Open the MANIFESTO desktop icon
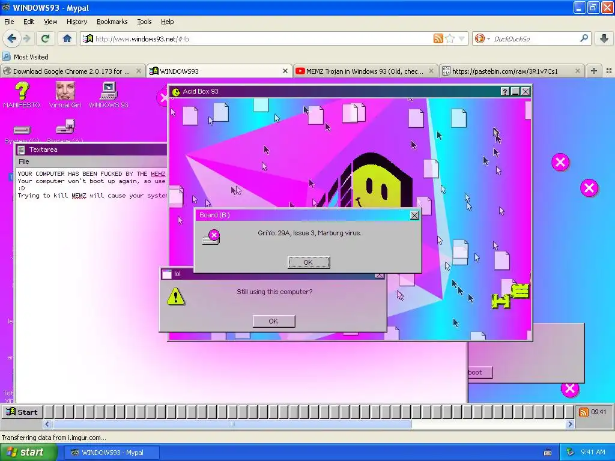Screen dimensions: 615x461 [22, 95]
